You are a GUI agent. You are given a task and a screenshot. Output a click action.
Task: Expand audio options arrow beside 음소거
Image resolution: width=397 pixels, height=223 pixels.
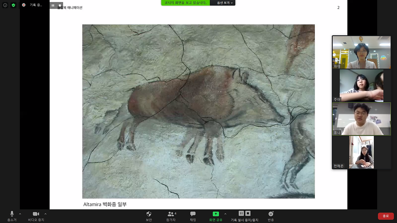pos(20,214)
